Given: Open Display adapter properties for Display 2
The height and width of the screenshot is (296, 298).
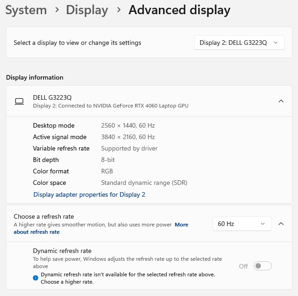Looking at the screenshot, I should pos(89,194).
